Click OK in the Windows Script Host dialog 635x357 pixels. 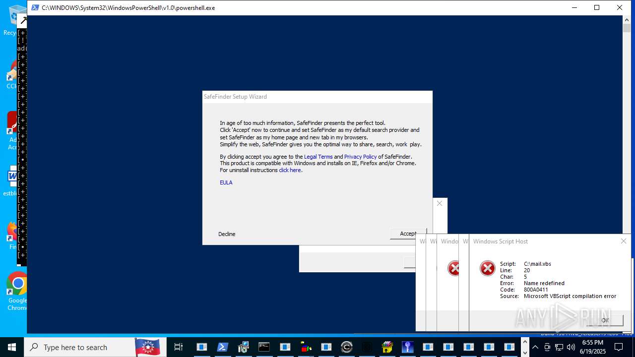click(x=605, y=320)
